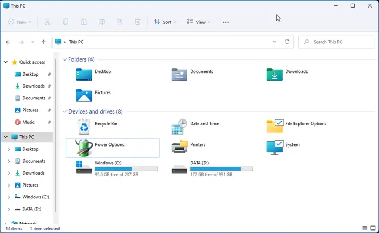Open the View dropdown menu
Viewport: 379px width, 233px height.
point(198,22)
